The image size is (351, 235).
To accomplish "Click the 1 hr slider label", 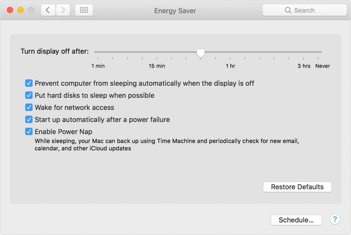I will coord(230,66).
